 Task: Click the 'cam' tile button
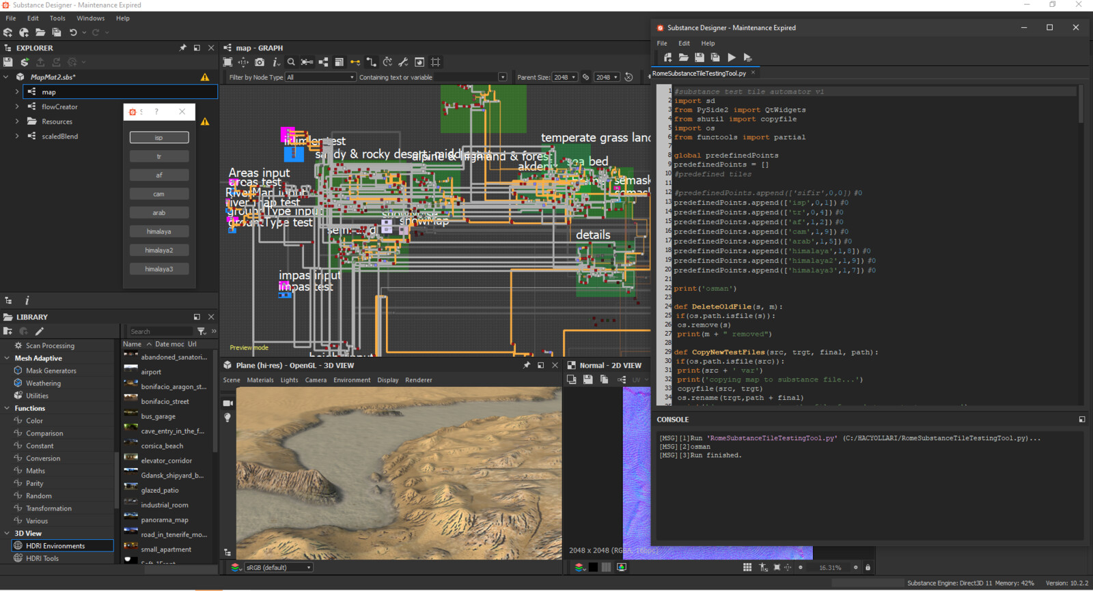click(x=159, y=194)
